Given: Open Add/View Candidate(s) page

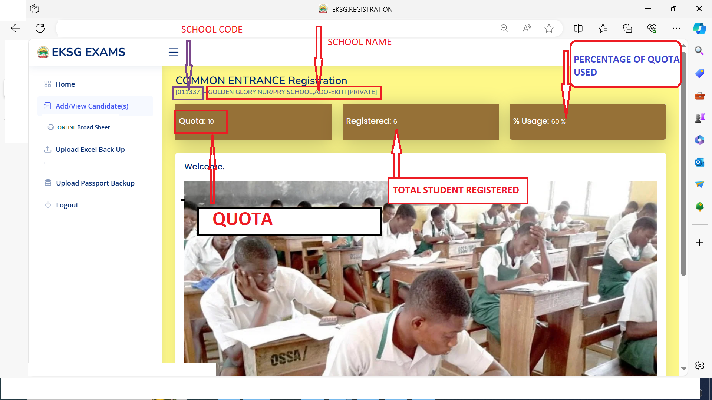Looking at the screenshot, I should click(92, 106).
